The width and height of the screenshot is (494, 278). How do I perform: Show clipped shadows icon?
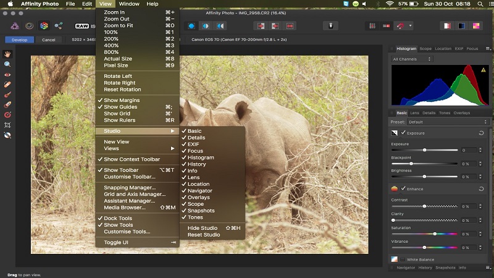461,26
